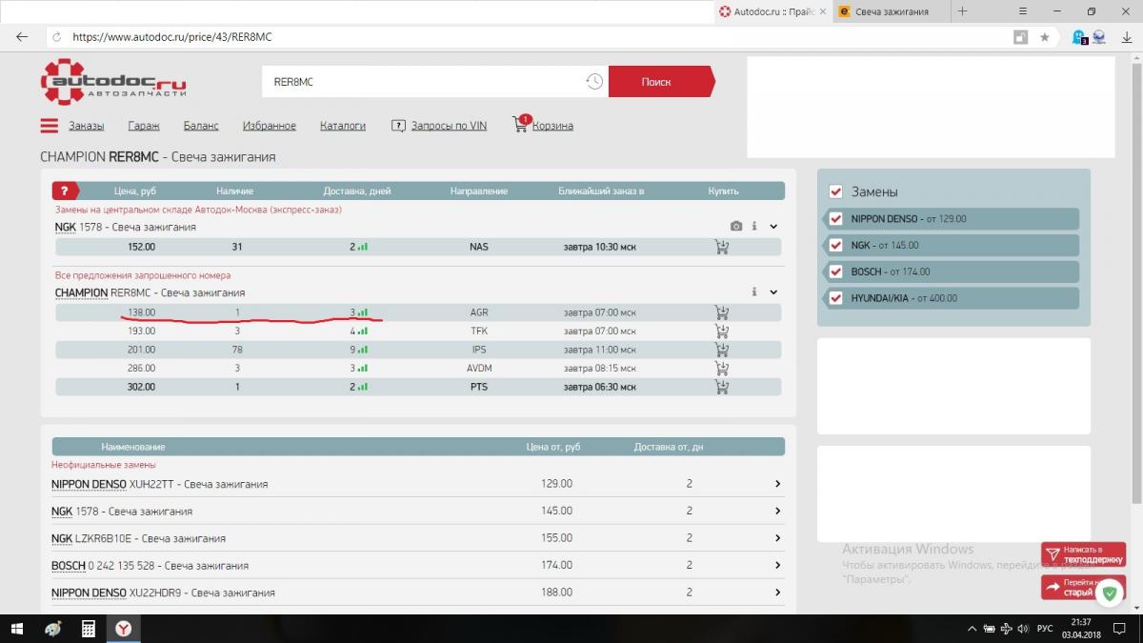Open a new browser tab with plus
Screen dimensions: 1143x643
tap(962, 11)
